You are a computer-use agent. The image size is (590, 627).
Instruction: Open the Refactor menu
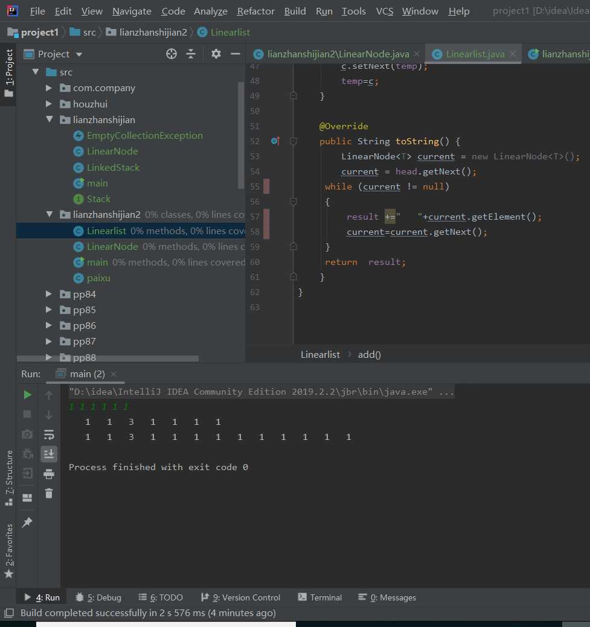click(x=256, y=11)
